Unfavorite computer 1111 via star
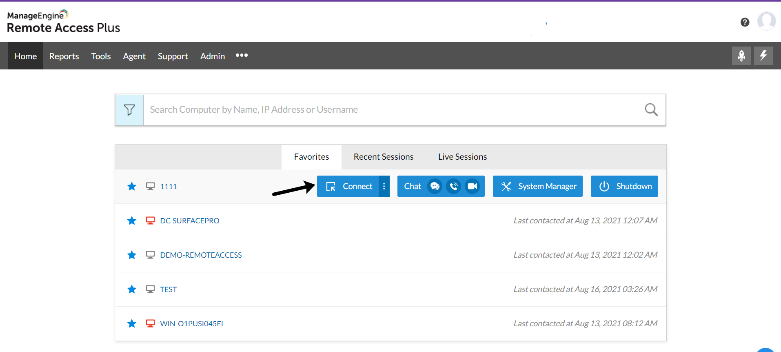This screenshot has width=781, height=352. pyautogui.click(x=132, y=187)
